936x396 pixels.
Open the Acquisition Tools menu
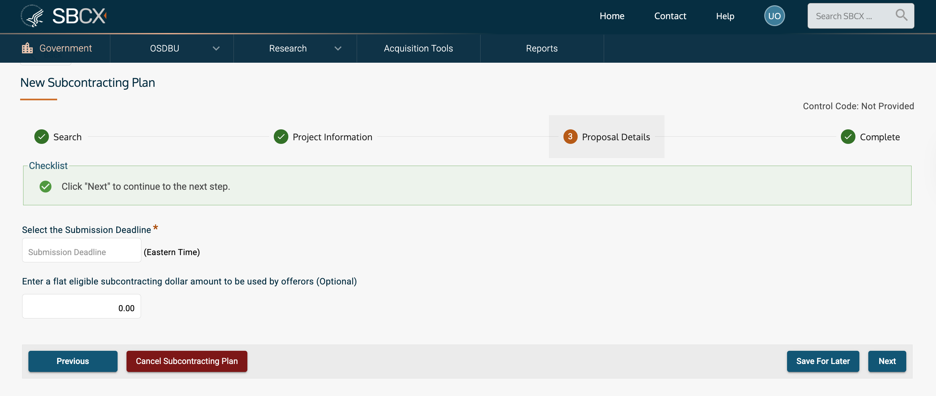[x=418, y=49]
